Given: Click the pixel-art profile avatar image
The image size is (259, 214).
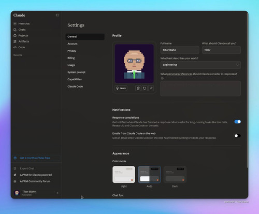Looking at the screenshot, I should click(x=134, y=64).
